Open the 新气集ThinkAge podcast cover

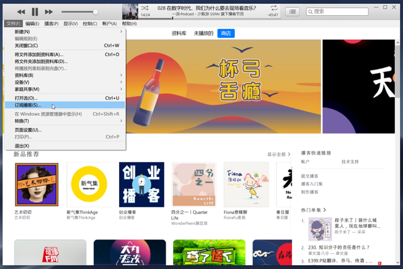coord(89,185)
